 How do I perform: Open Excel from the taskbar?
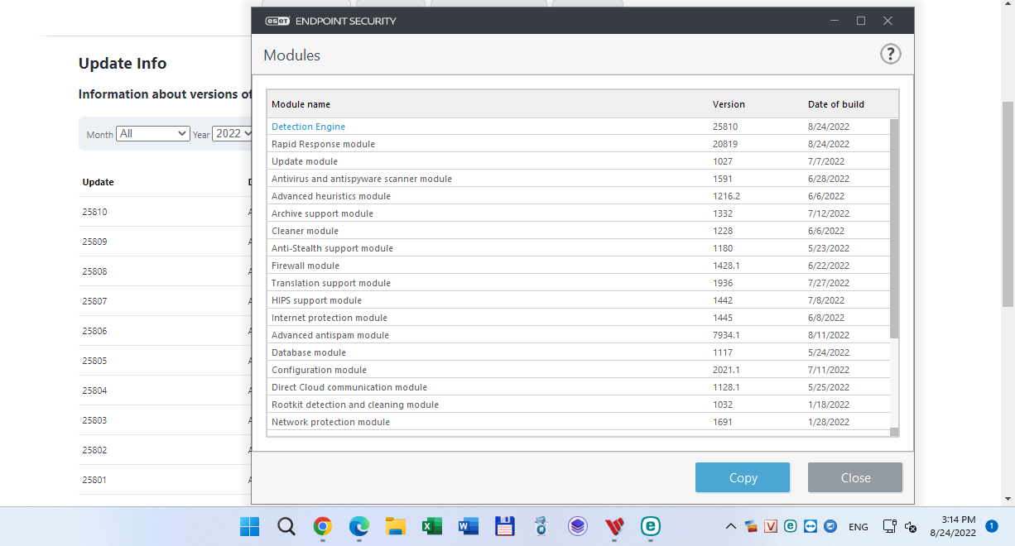click(x=431, y=526)
